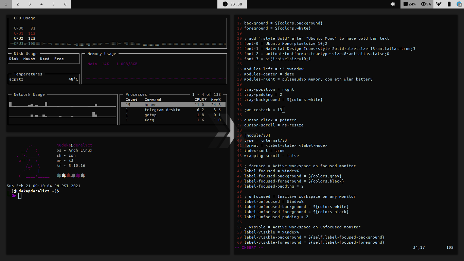This screenshot has height=261, width=464.
Task: Click the '-- INSERT --' mode indicator in vim
Action: pyautogui.click(x=249, y=247)
